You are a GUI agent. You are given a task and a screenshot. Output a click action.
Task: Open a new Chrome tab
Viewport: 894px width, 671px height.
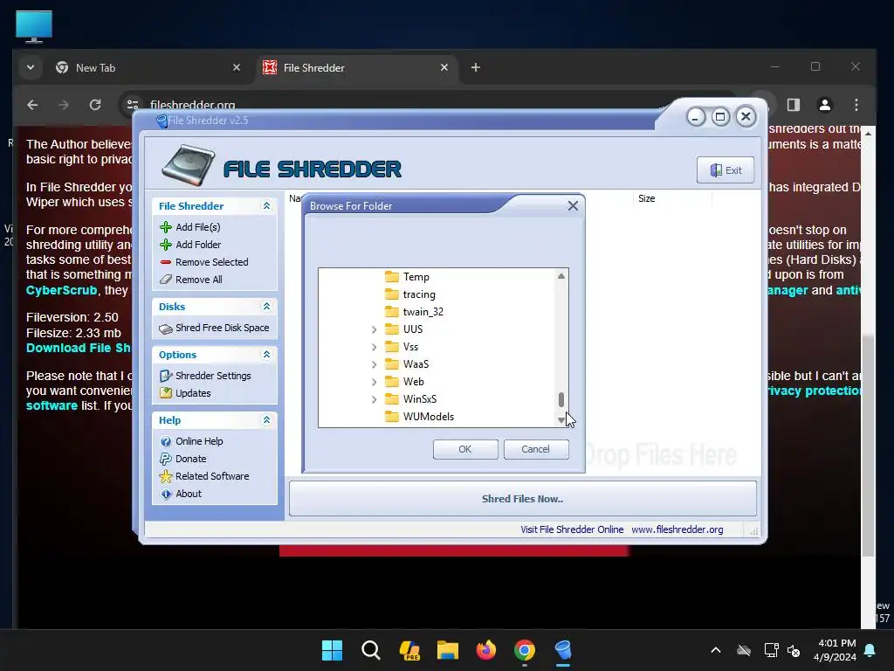click(x=476, y=68)
